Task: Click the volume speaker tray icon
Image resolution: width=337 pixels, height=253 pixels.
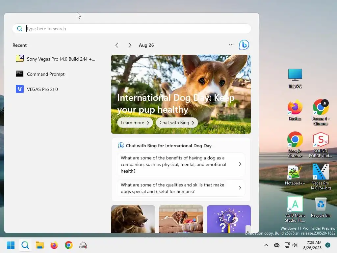Action: click(x=295, y=245)
